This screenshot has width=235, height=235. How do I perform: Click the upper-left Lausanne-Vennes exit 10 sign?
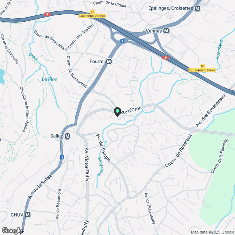click(92, 14)
